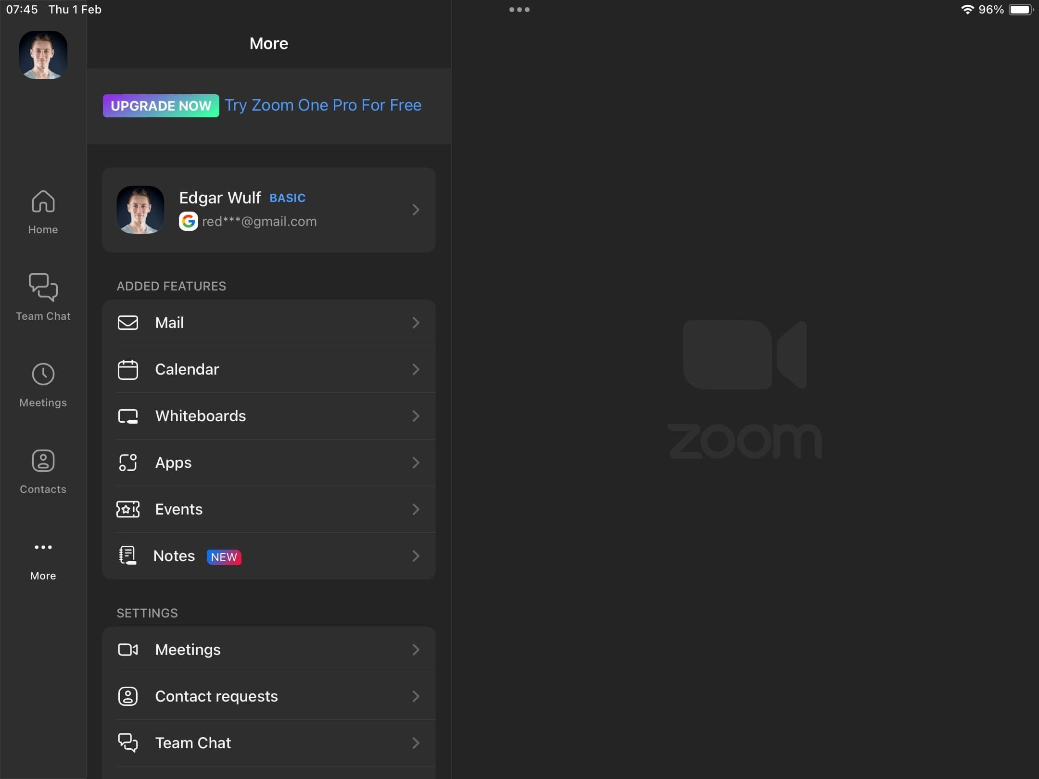Viewport: 1039px width, 779px height.
Task: Open Team Chat settings
Action: [268, 743]
